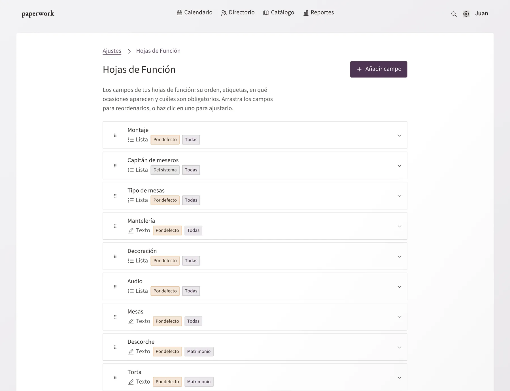Open the search icon in header
The height and width of the screenshot is (391, 510).
point(454,14)
